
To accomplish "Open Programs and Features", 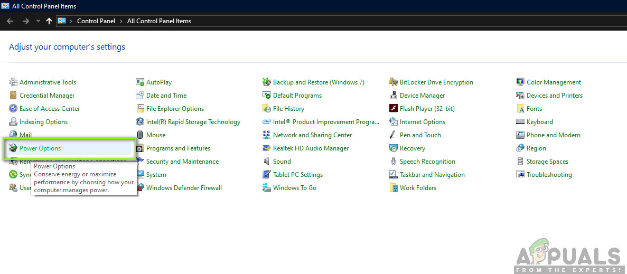I will coord(178,148).
